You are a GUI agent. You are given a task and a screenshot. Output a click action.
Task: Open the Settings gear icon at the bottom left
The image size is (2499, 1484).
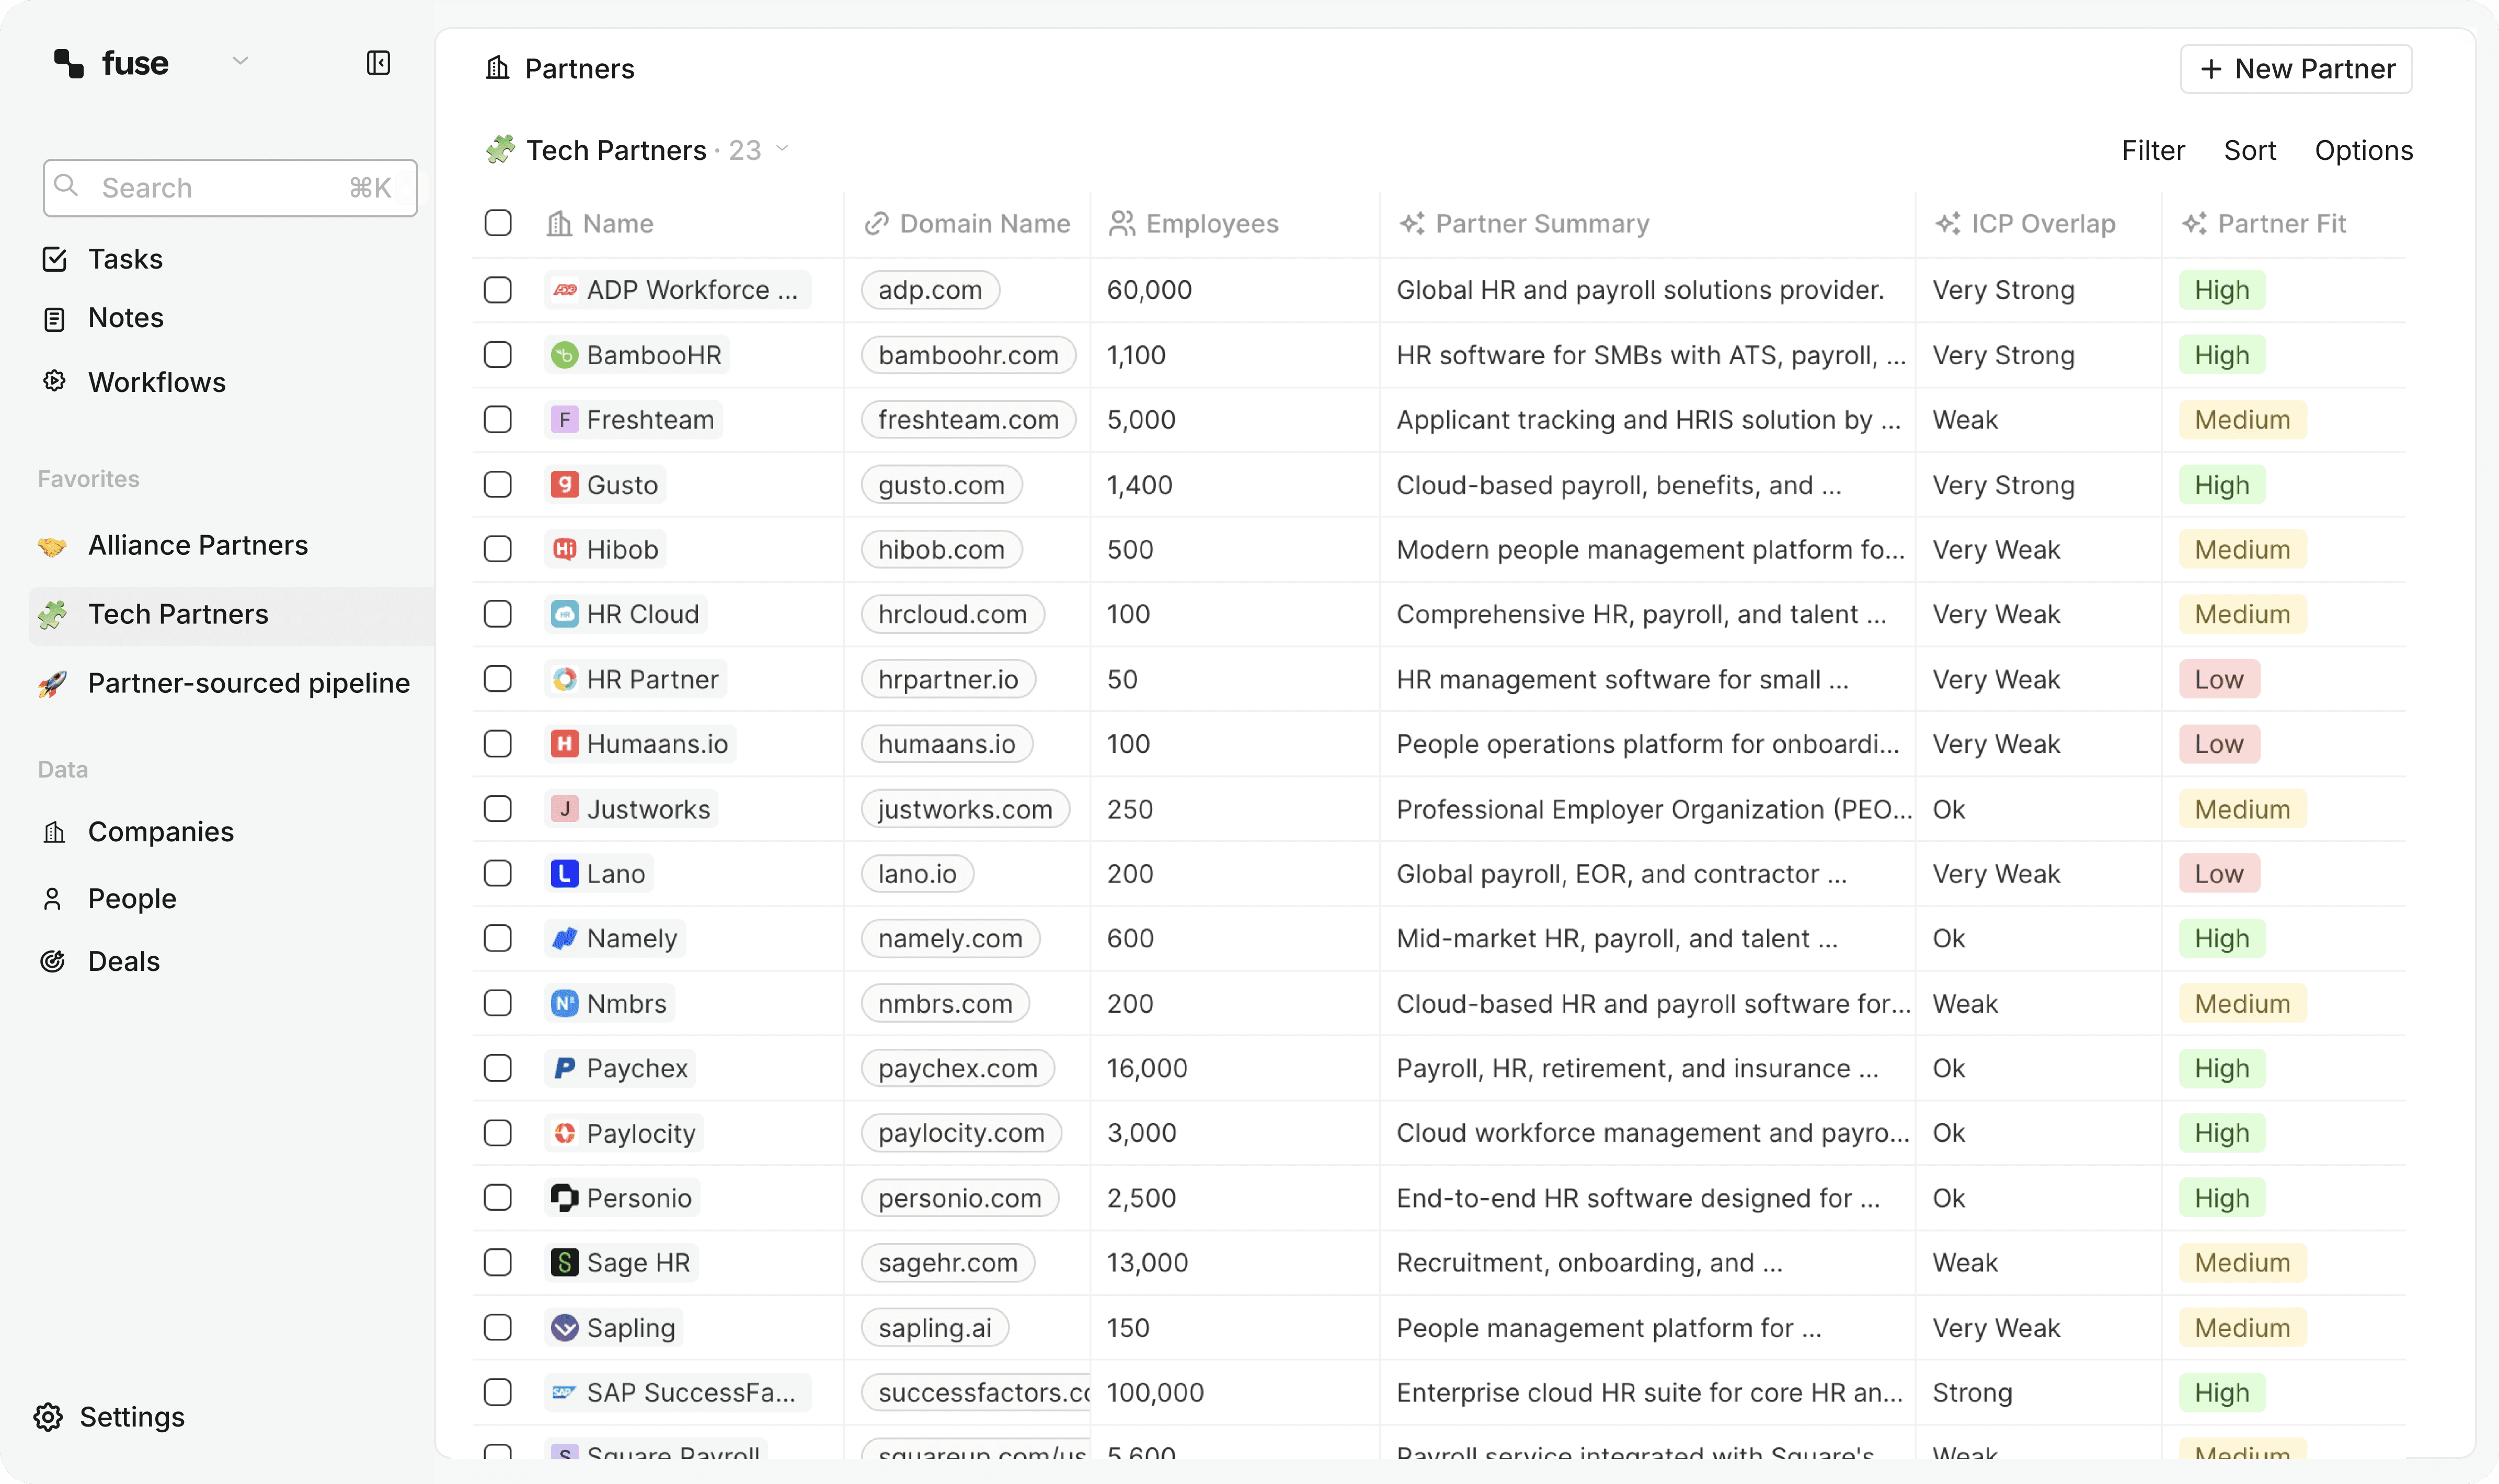tap(48, 1416)
